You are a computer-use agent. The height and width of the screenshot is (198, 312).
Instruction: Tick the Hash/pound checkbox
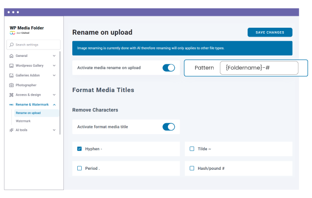tap(192, 168)
